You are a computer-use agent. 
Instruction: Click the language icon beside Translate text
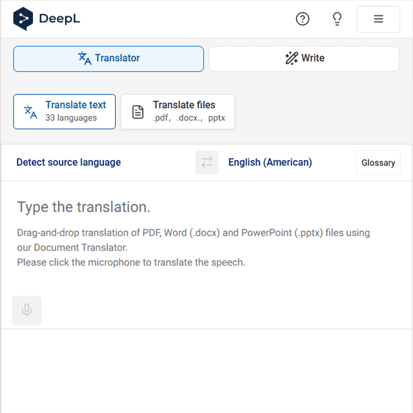pos(31,112)
